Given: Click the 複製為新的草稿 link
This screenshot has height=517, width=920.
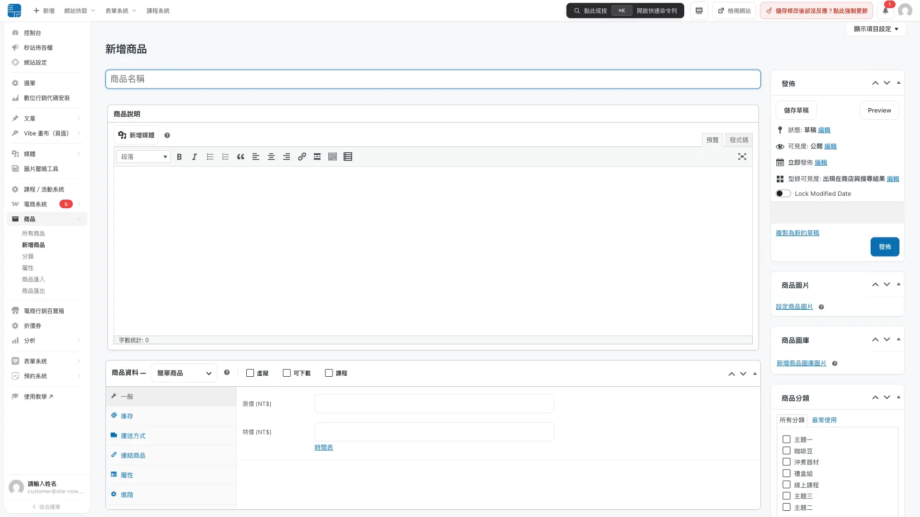Looking at the screenshot, I should pos(797,233).
